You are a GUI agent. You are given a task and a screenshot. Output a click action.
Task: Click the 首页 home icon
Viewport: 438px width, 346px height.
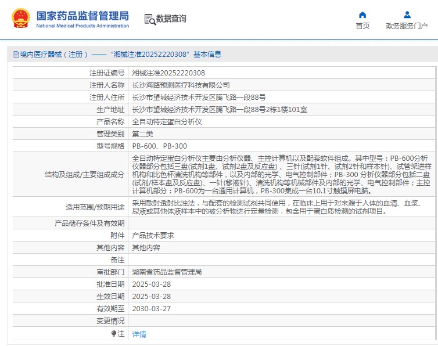[362, 15]
